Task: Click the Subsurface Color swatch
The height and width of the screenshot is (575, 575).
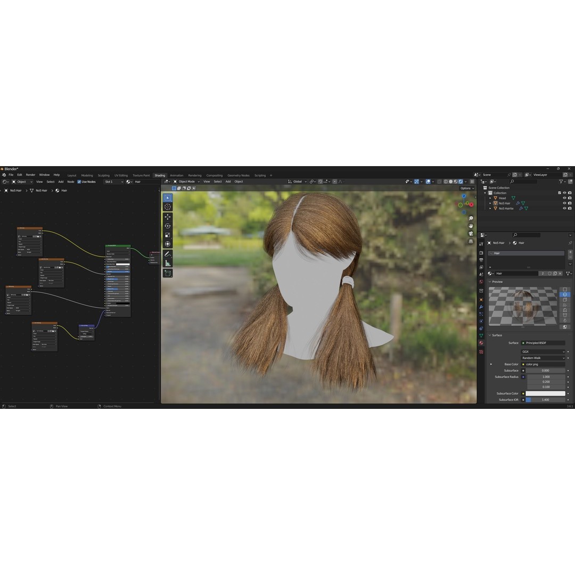Action: pyautogui.click(x=544, y=393)
